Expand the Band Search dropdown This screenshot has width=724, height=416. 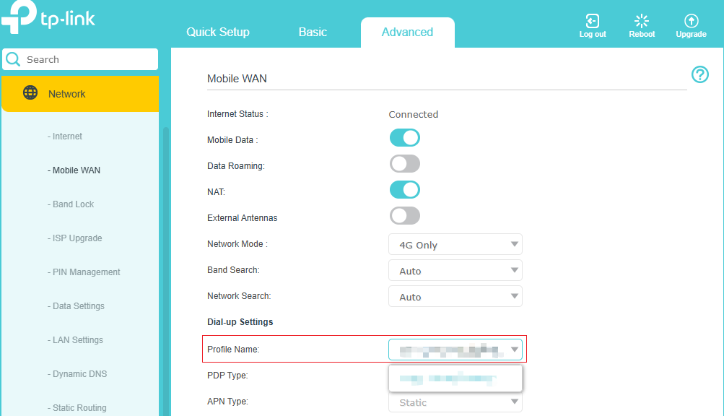tap(455, 270)
